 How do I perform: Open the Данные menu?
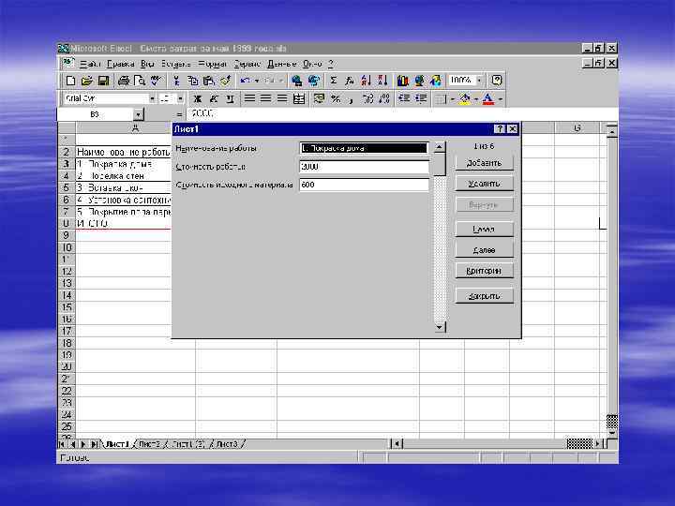pyautogui.click(x=282, y=64)
